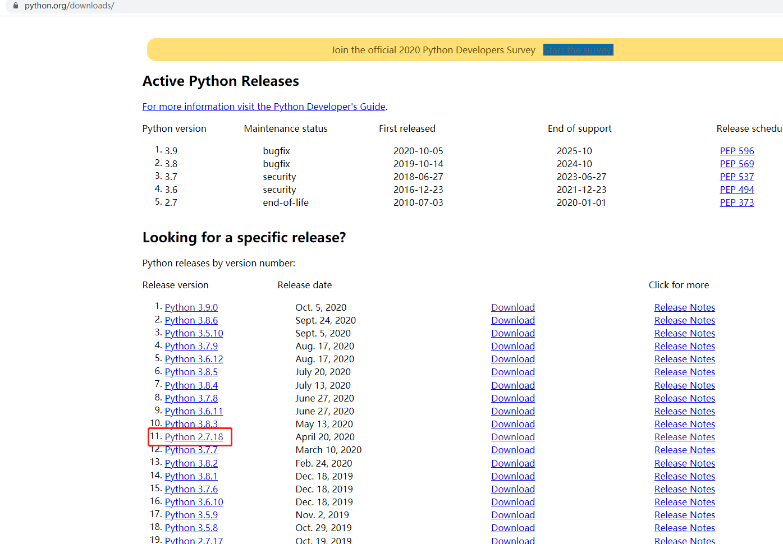The image size is (783, 544).
Task: Click the lock icon in the address bar
Action: point(16,6)
